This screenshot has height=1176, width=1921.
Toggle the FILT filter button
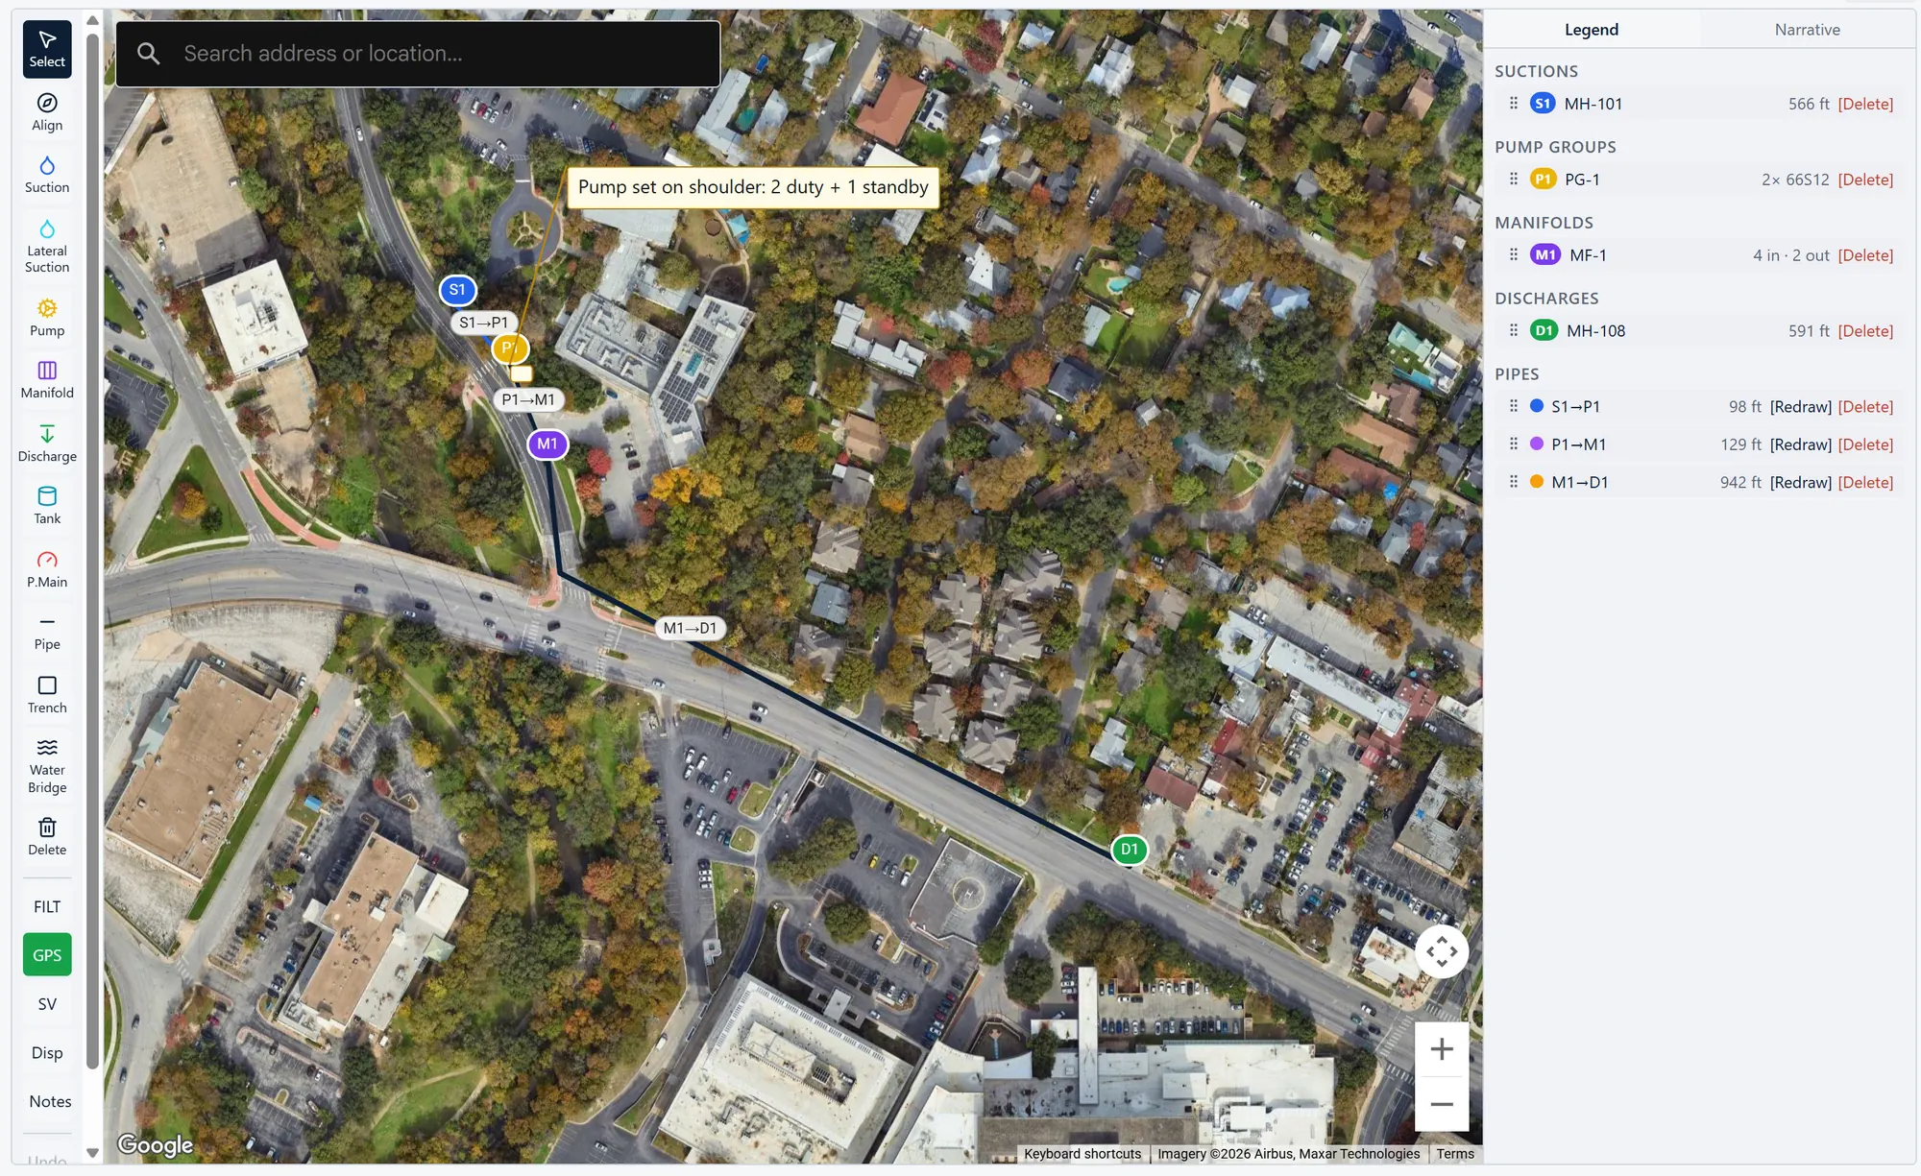click(x=47, y=907)
